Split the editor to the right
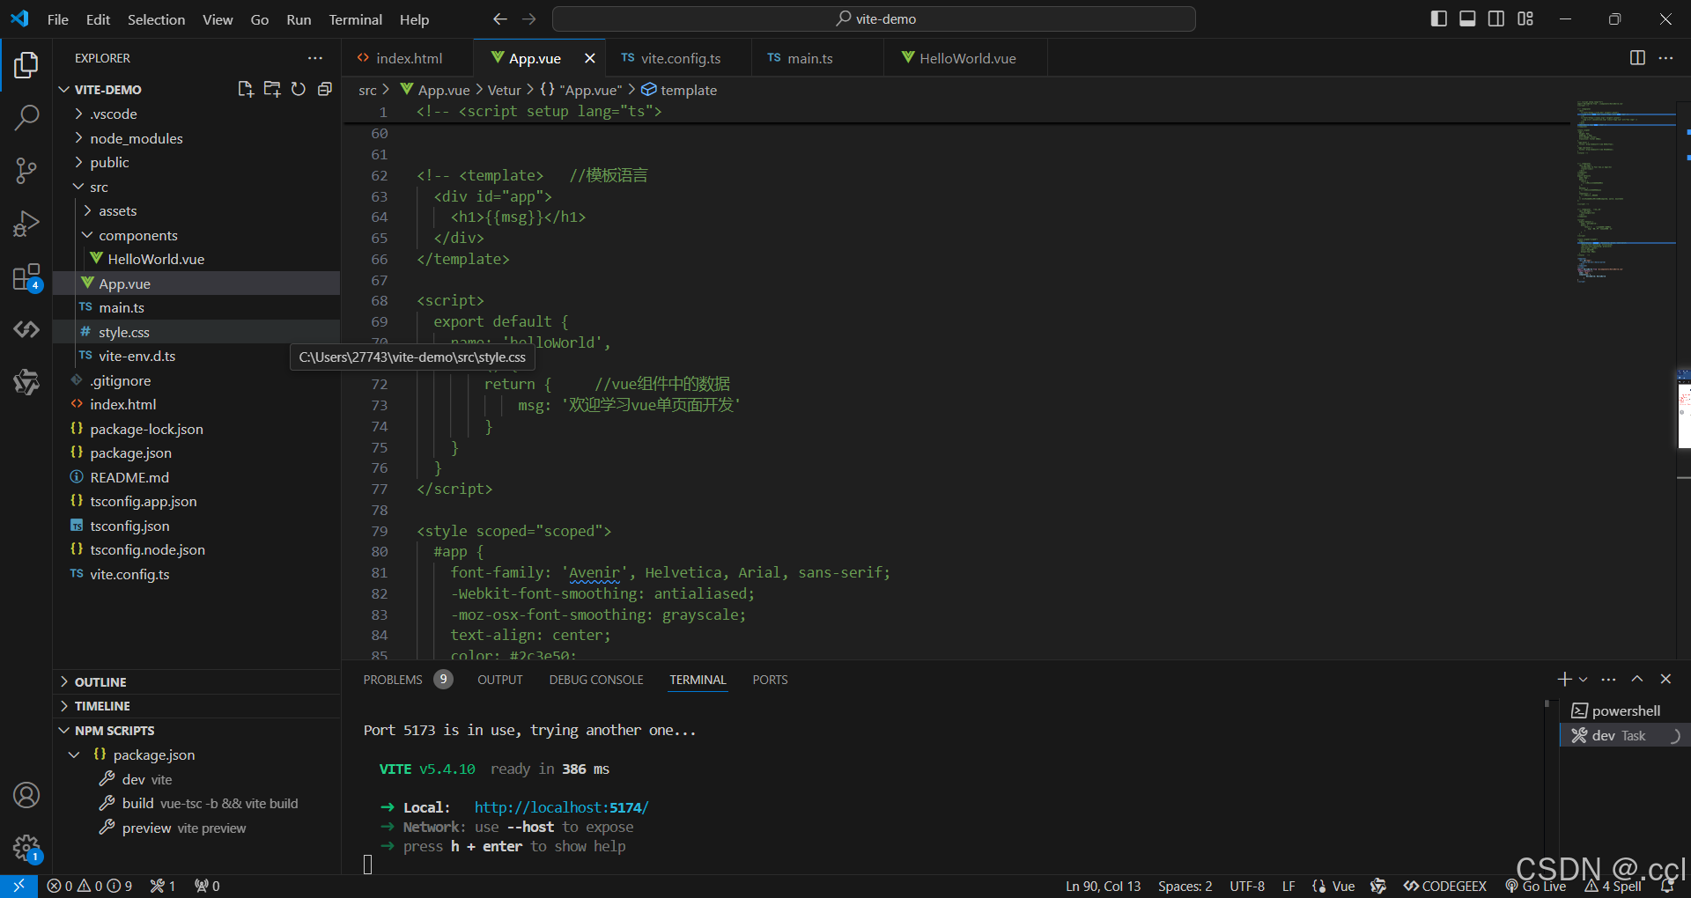The width and height of the screenshot is (1691, 898). (1637, 58)
